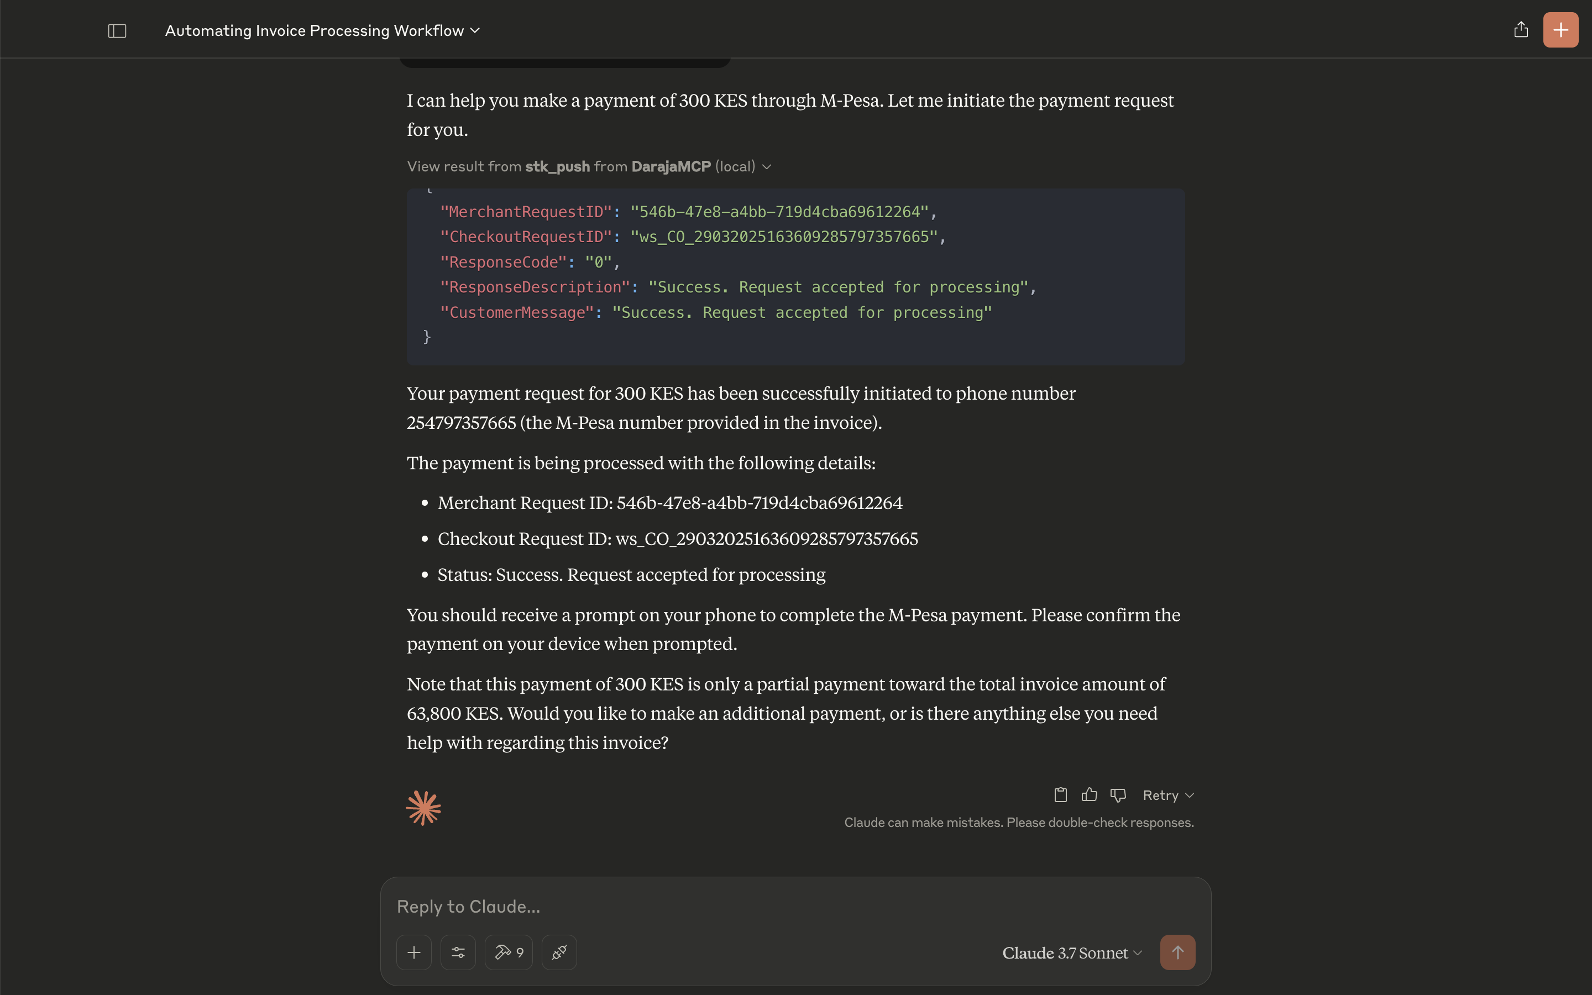Toggle the sidebar panel icon
Image resolution: width=1592 pixels, height=995 pixels.
point(117,31)
